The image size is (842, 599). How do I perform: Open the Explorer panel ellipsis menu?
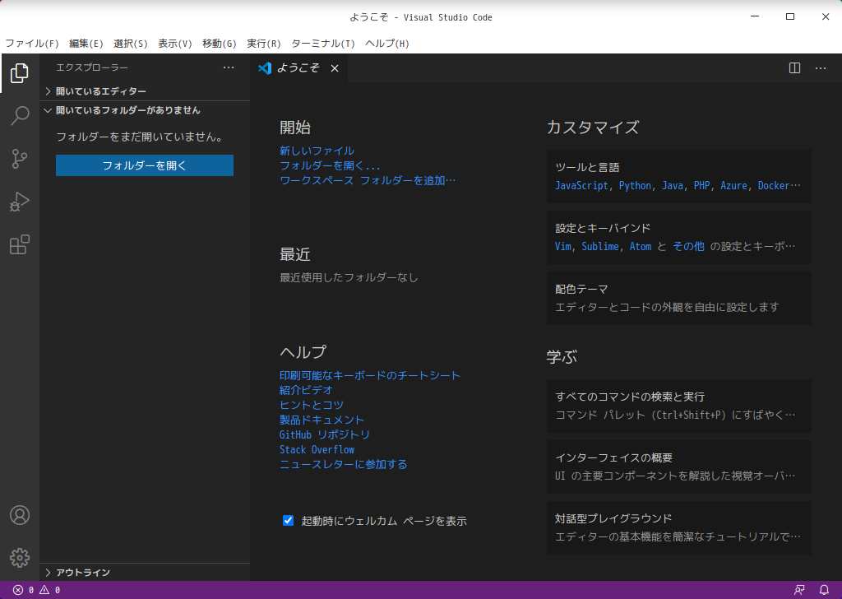(x=229, y=67)
